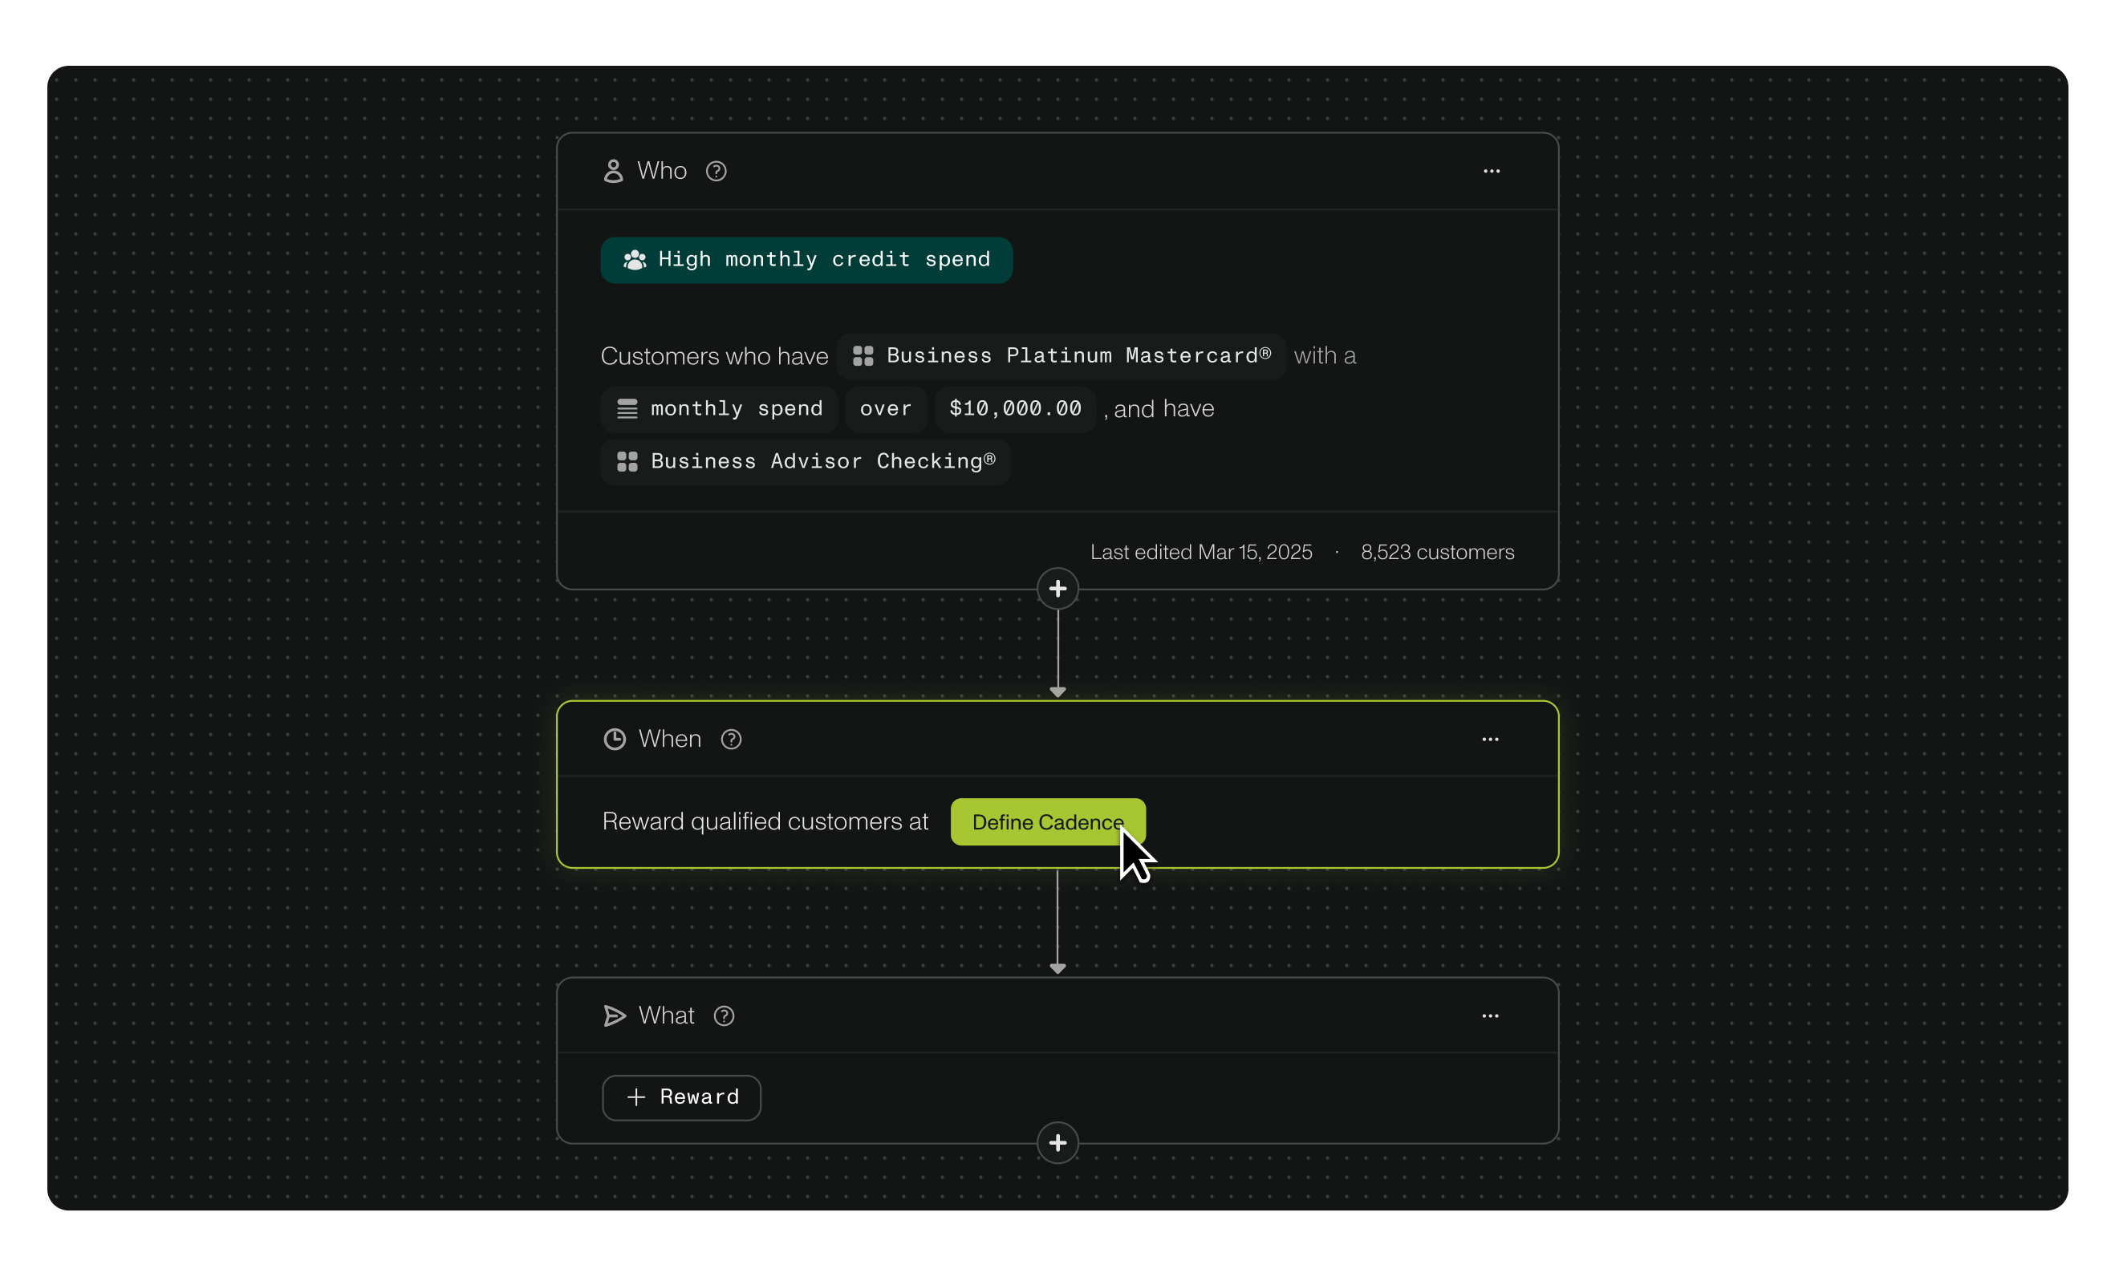The width and height of the screenshot is (2115, 1277).
Task: Click the plus below the What card
Action: (1057, 1143)
